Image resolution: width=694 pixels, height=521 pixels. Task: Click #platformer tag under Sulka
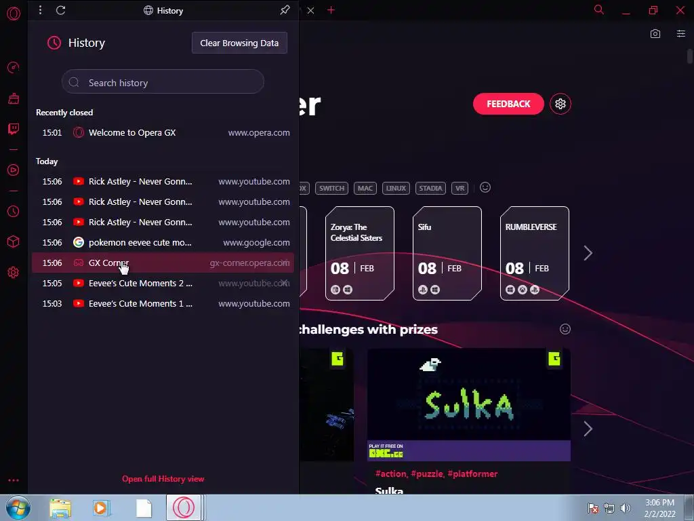point(472,474)
